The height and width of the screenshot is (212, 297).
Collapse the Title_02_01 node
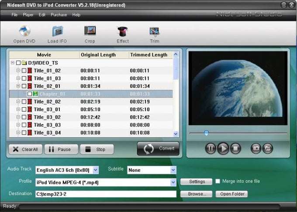[x=18, y=86]
